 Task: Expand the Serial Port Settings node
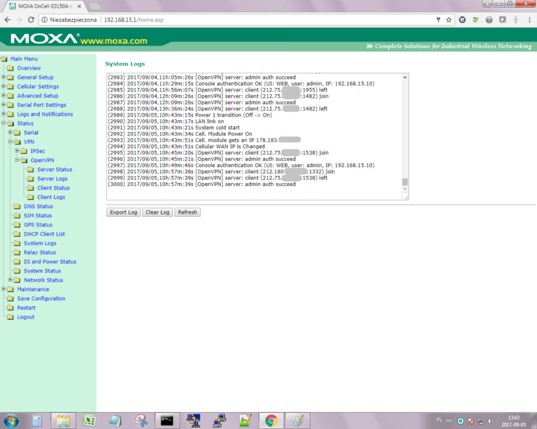pyautogui.click(x=3, y=105)
